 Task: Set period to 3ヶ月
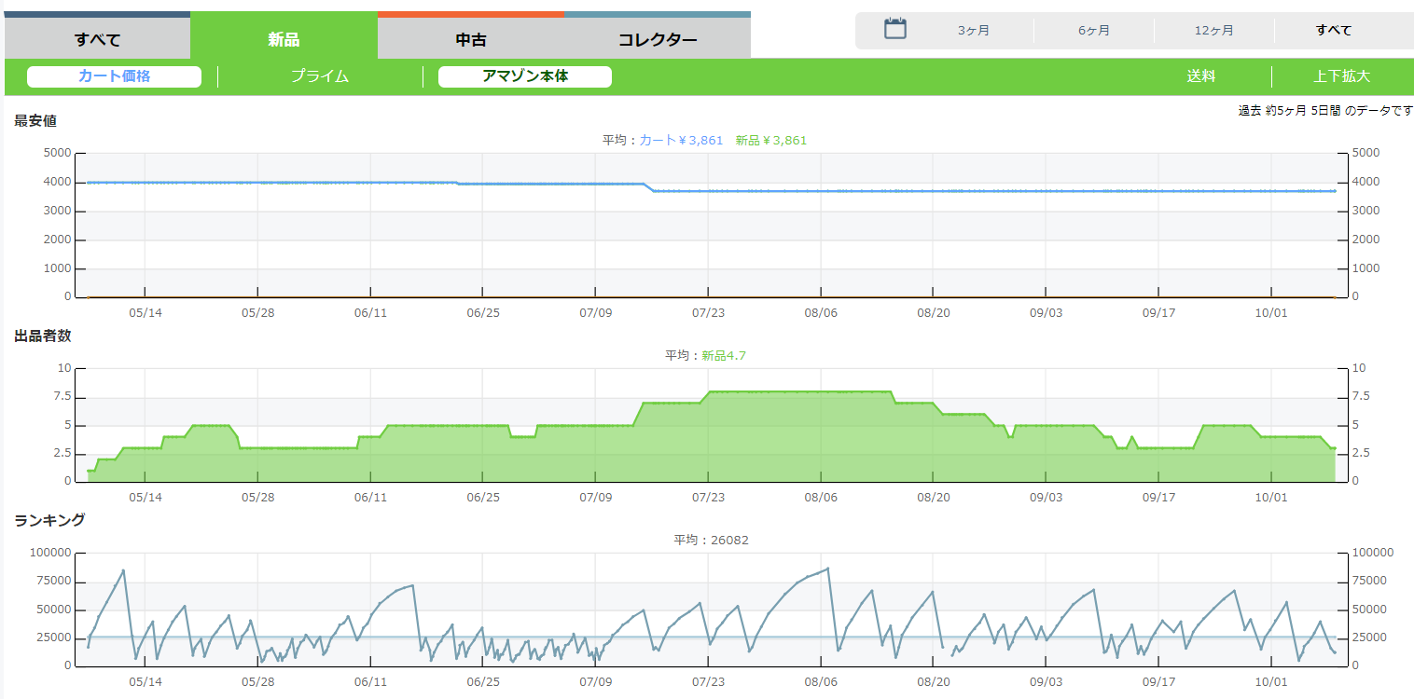pyautogui.click(x=973, y=30)
